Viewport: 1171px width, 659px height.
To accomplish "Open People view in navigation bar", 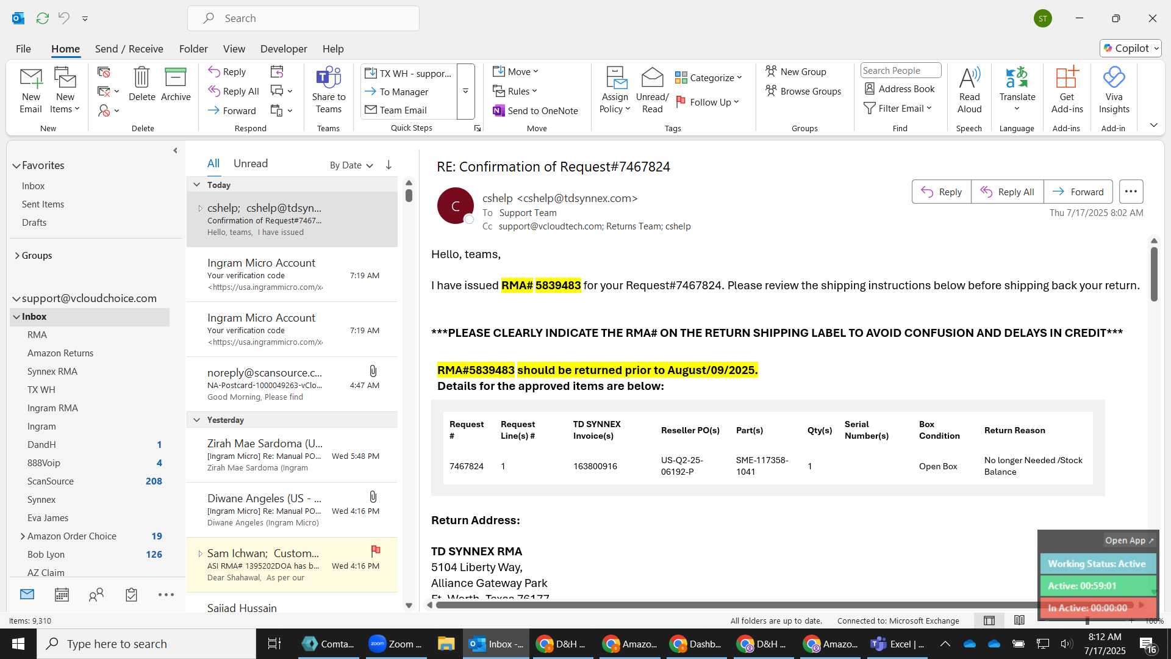I will pos(96,594).
